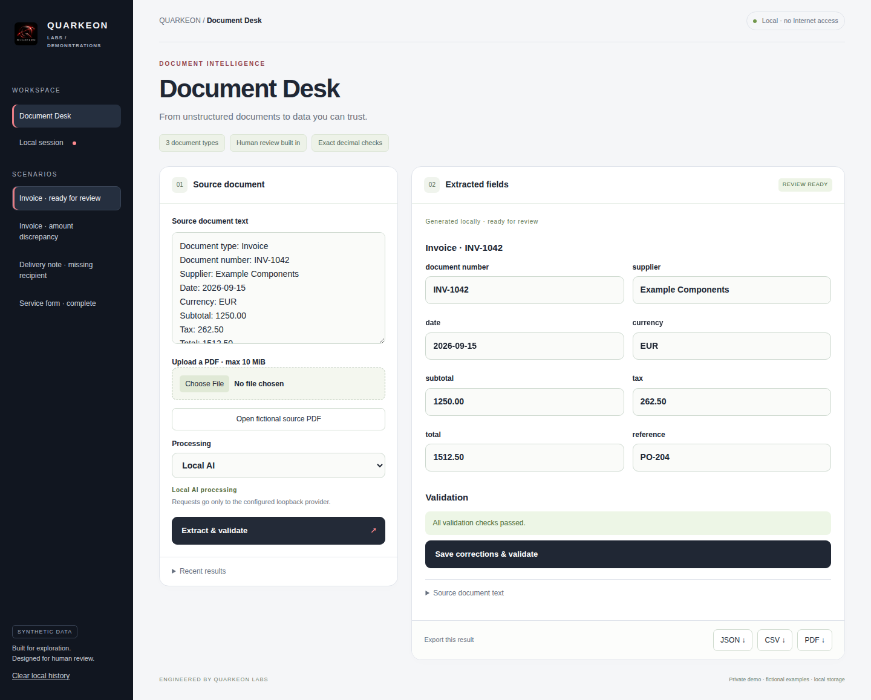
Task: Edit the total field 1512.50
Action: click(524, 458)
